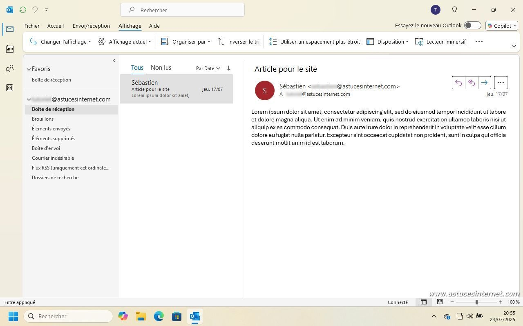The image size is (523, 326).
Task: Click zoom in plus in status bar
Action: point(500,302)
